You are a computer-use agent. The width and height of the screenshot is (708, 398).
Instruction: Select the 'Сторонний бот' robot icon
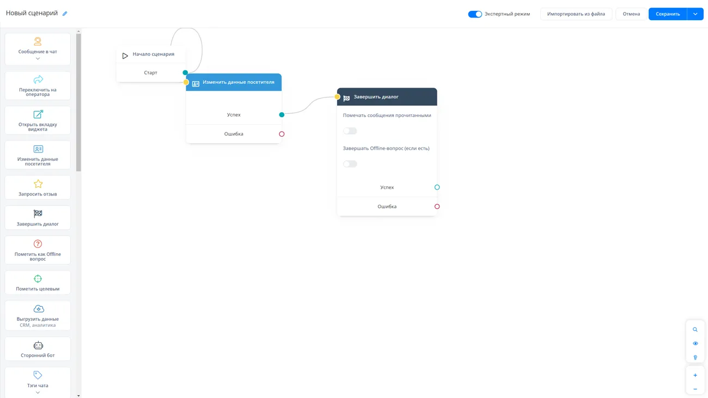(x=38, y=345)
